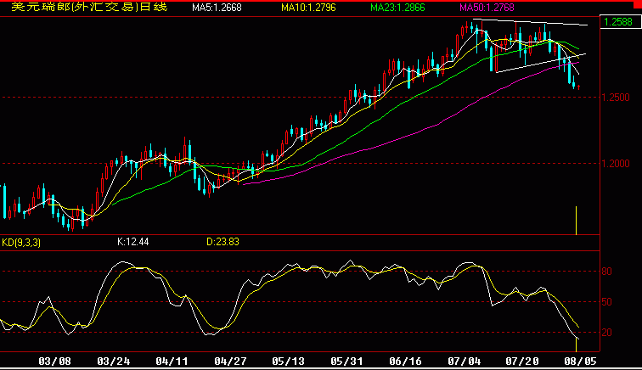Click the D:23.83 value readout
This screenshot has width=642, height=370.
tap(222, 242)
